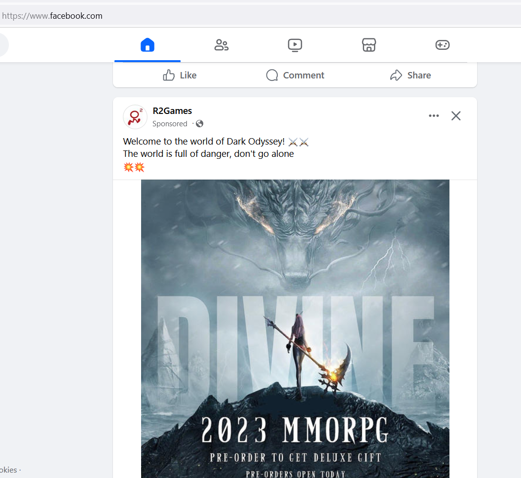Switch to the Home tab
This screenshot has width=521, height=478.
[147, 45]
